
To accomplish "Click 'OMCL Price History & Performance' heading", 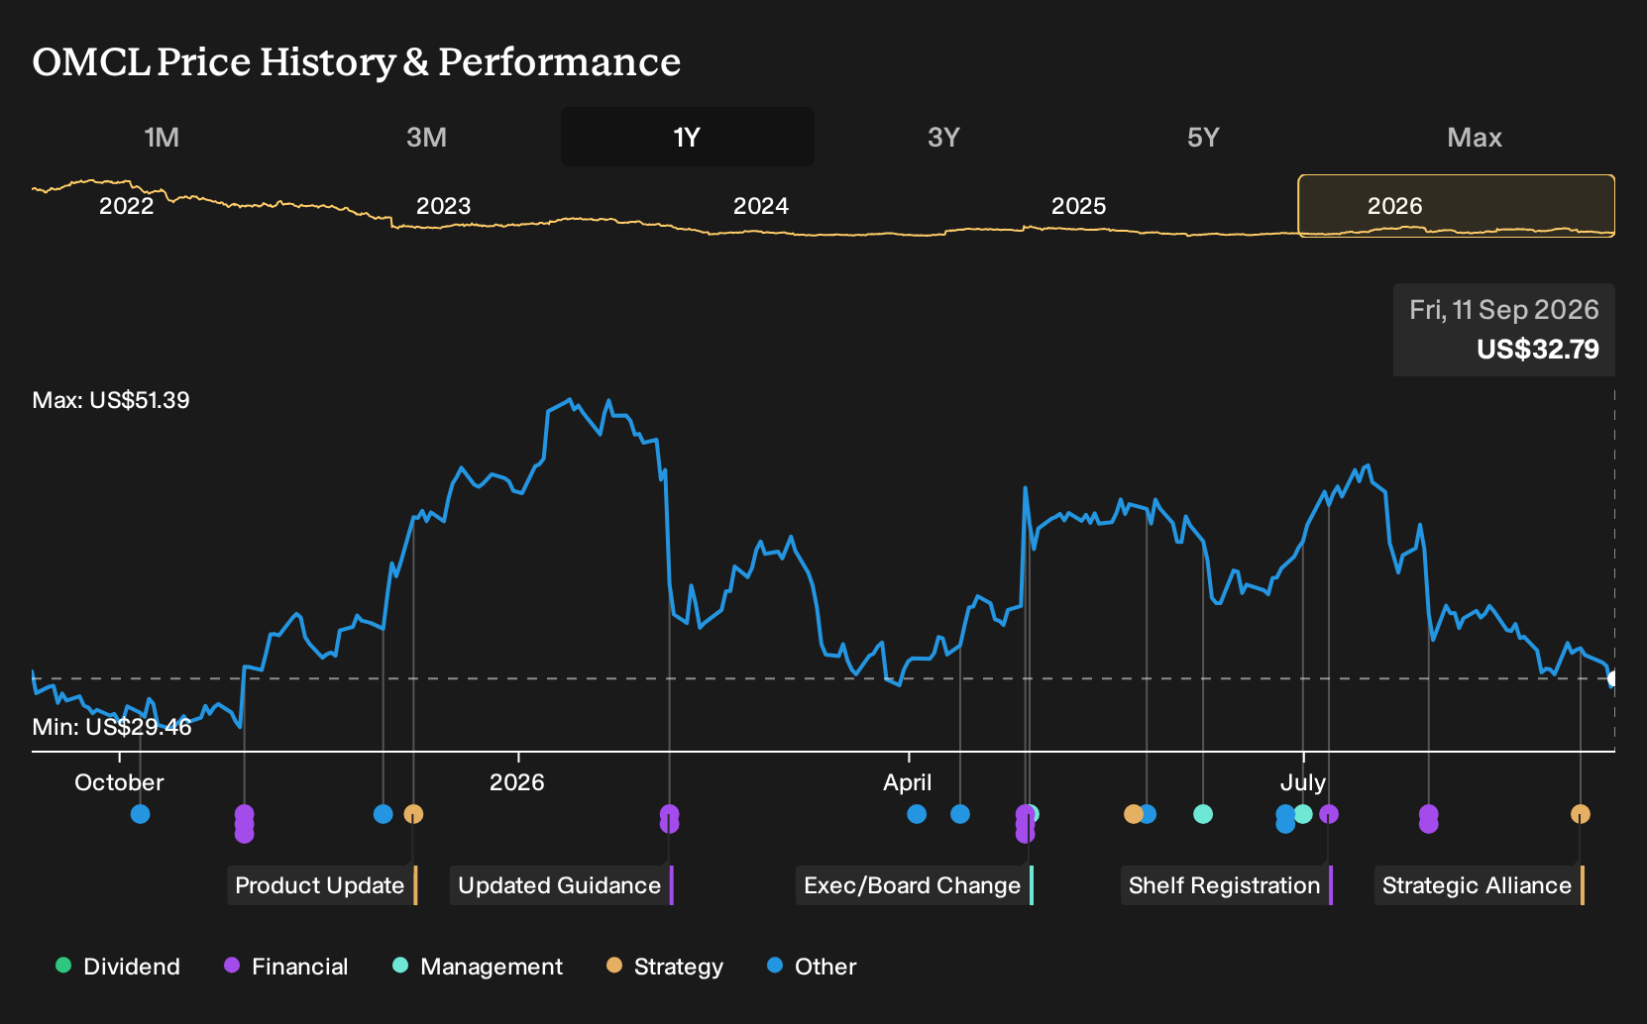I will [357, 61].
